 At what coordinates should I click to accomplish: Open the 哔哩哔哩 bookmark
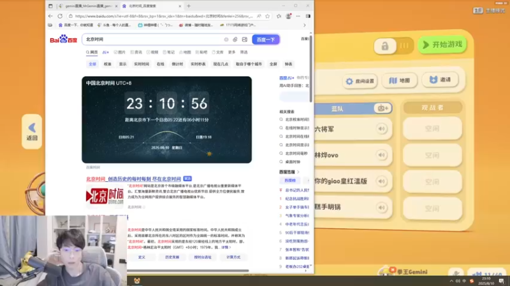click(x=156, y=25)
